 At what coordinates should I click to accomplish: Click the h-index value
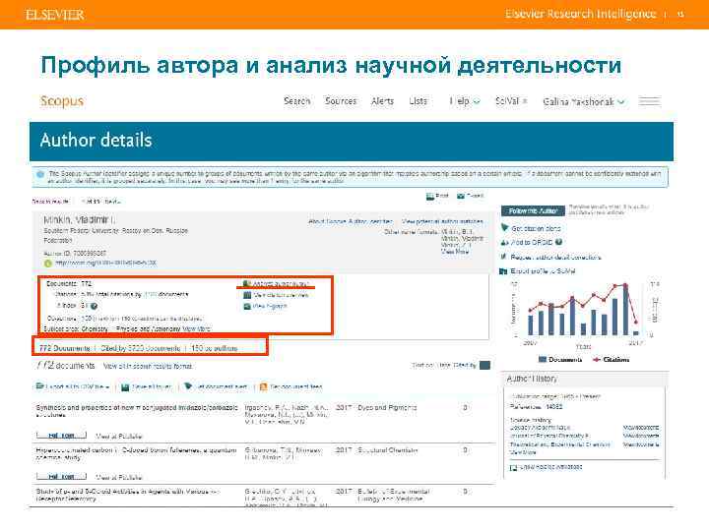pyautogui.click(x=84, y=306)
